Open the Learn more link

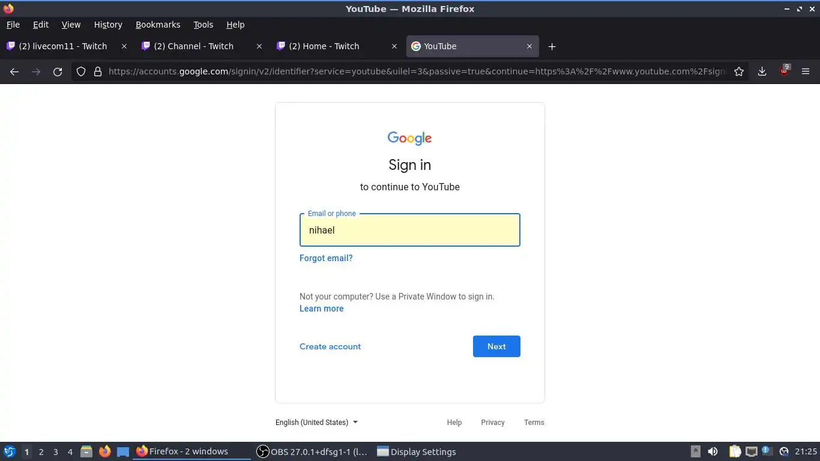pyautogui.click(x=322, y=309)
